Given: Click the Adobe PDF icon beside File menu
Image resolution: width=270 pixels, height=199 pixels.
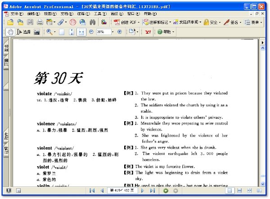Looking at the screenshot, I should click(x=6, y=14).
